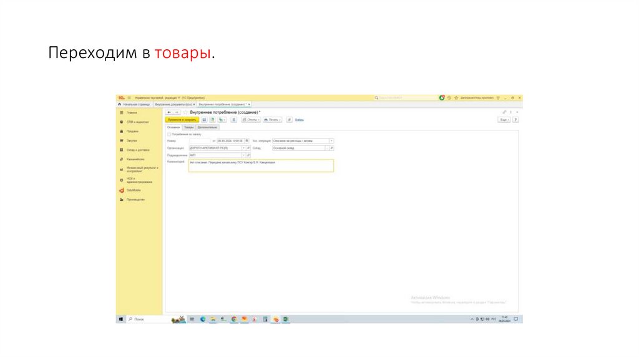Open the history icon in title bar
The width and height of the screenshot is (639, 358).
tap(449, 98)
